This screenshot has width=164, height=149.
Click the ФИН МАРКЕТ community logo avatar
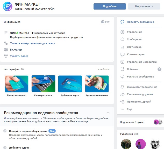[8, 6]
